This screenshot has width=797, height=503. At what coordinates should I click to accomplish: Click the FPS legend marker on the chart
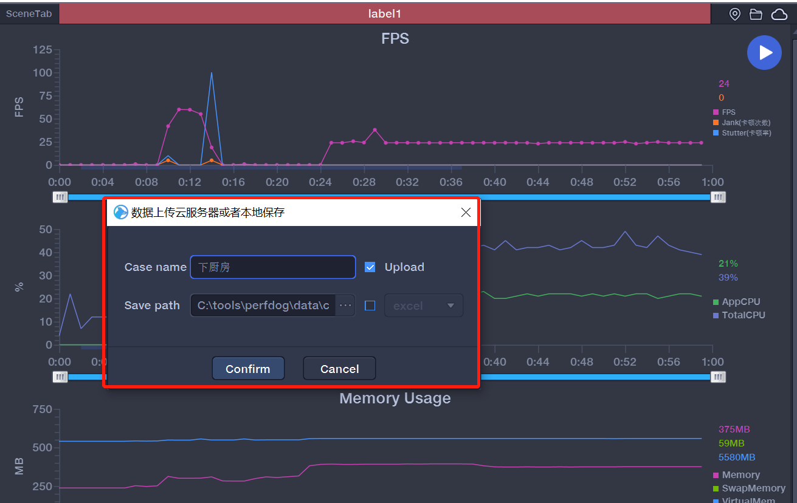tap(714, 112)
